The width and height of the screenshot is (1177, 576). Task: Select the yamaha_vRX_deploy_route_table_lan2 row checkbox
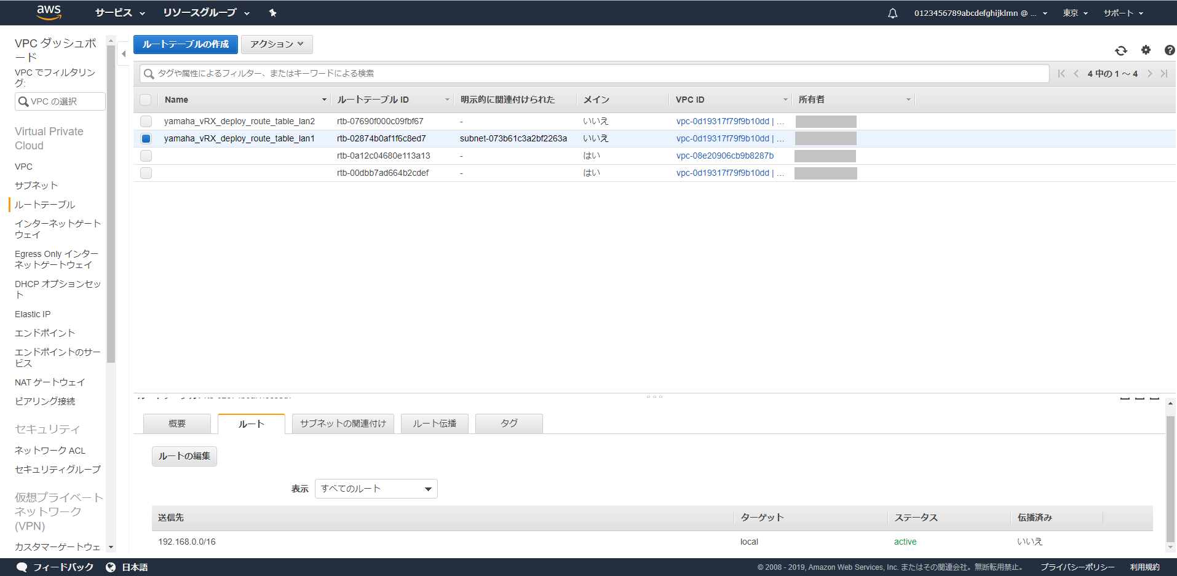pos(146,121)
